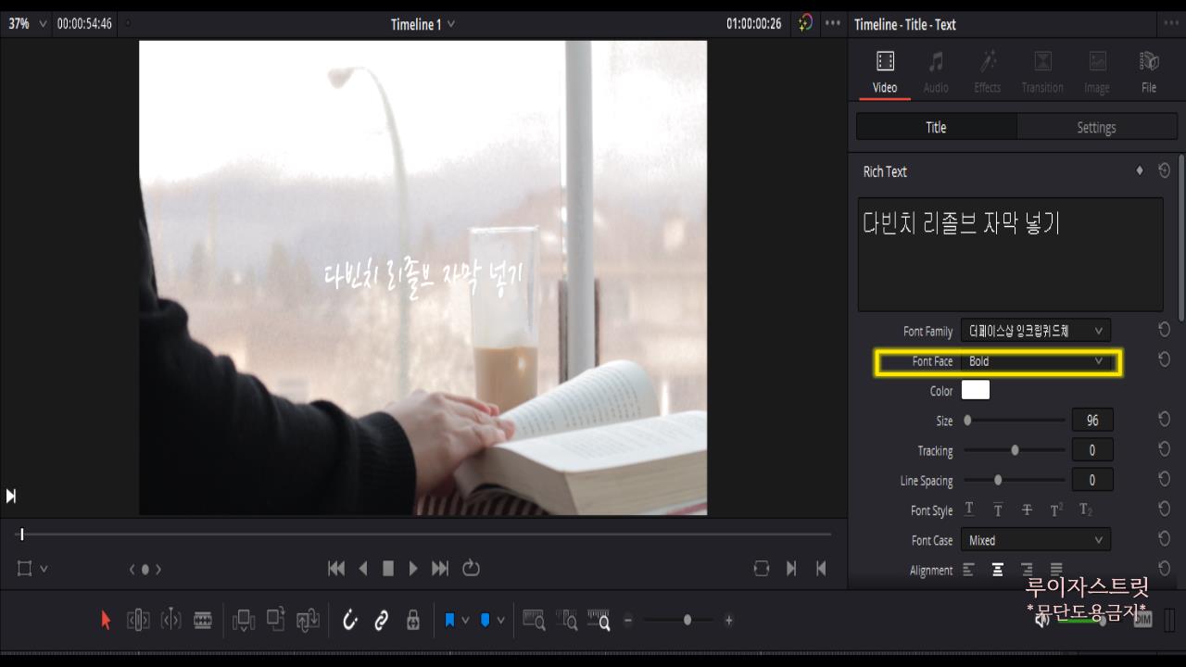Toggle underline font style
This screenshot has height=667, width=1186.
969,510
